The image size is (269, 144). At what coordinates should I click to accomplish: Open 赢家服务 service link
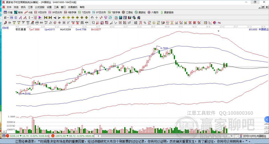pos(167,13)
